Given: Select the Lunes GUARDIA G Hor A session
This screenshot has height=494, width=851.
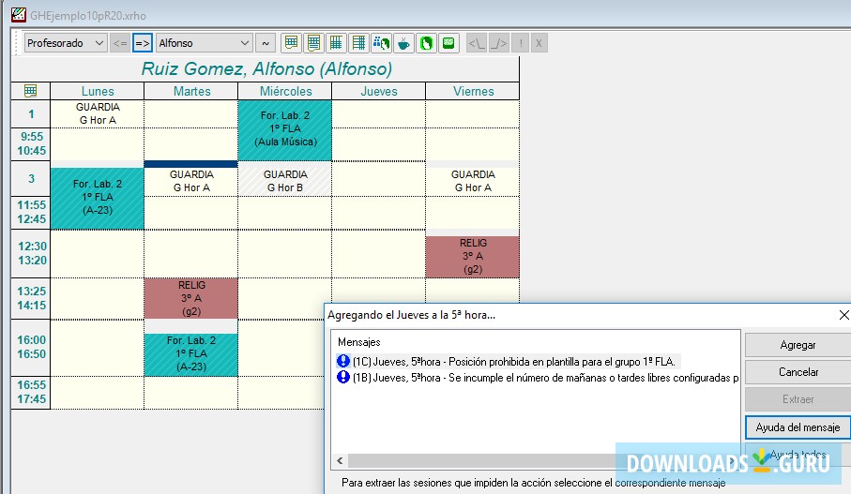Looking at the screenshot, I should [x=98, y=113].
